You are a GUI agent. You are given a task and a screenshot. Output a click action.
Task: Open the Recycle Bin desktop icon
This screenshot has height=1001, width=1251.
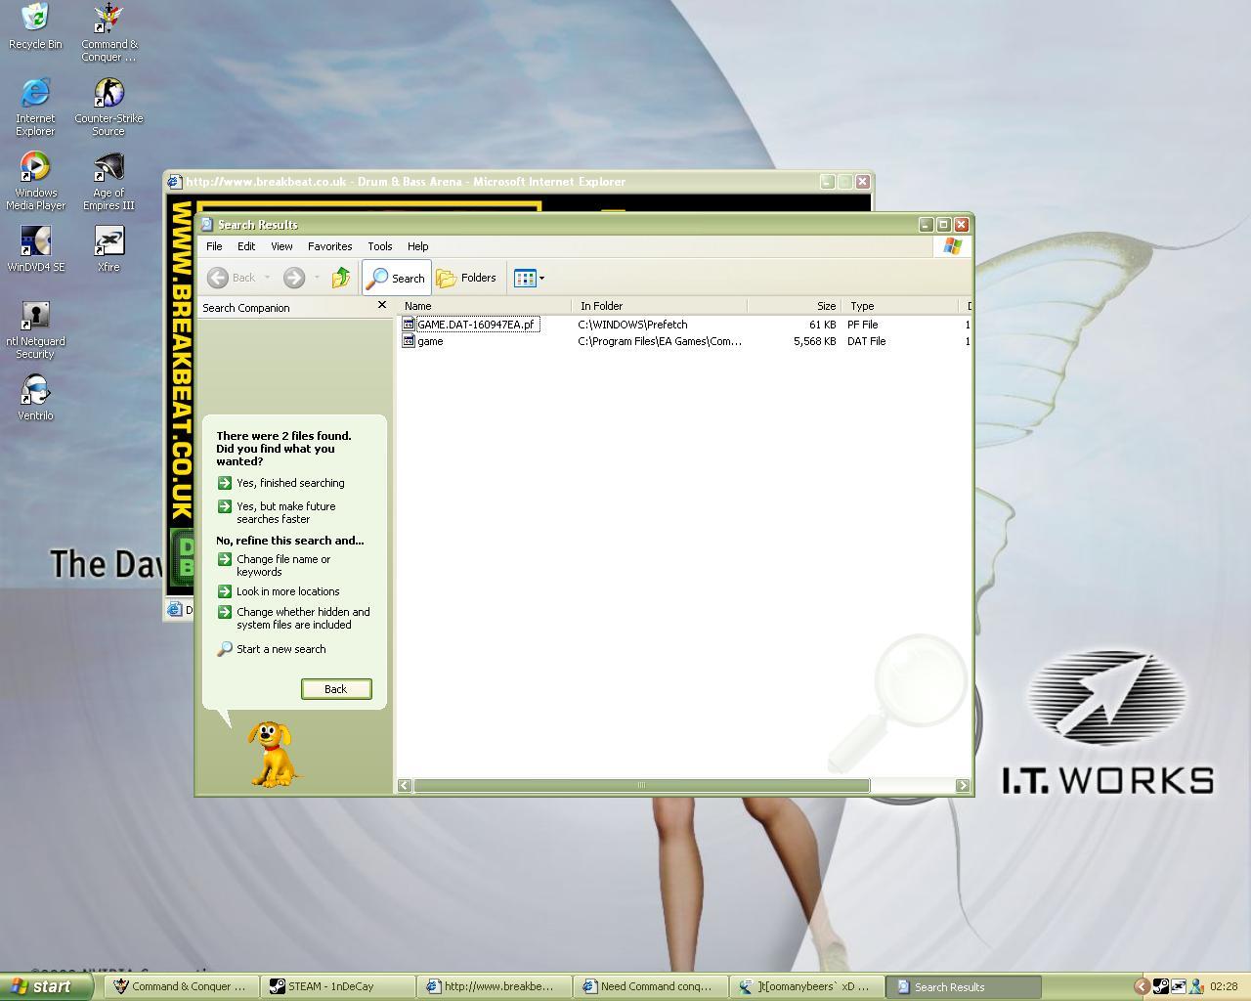(x=35, y=26)
